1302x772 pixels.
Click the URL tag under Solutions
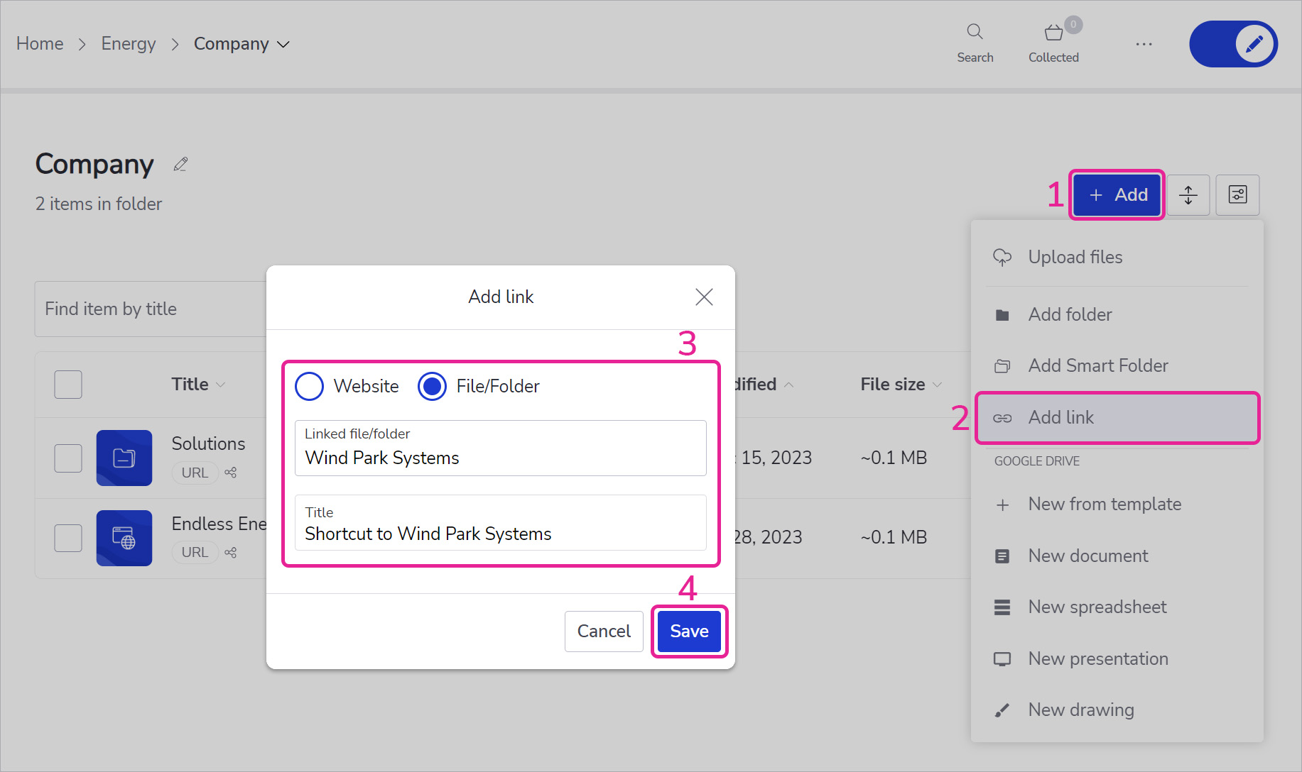coord(195,473)
